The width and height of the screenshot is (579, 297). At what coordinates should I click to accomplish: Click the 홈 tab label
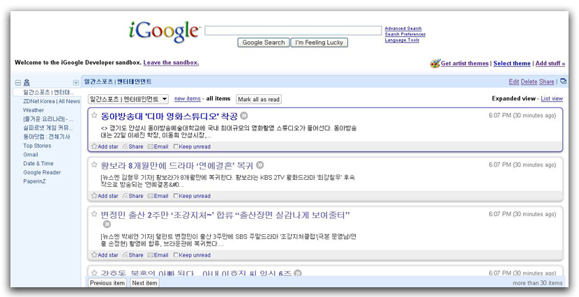coord(27,83)
